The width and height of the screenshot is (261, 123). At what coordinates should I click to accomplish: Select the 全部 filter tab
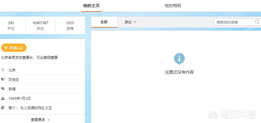[x=104, y=22]
